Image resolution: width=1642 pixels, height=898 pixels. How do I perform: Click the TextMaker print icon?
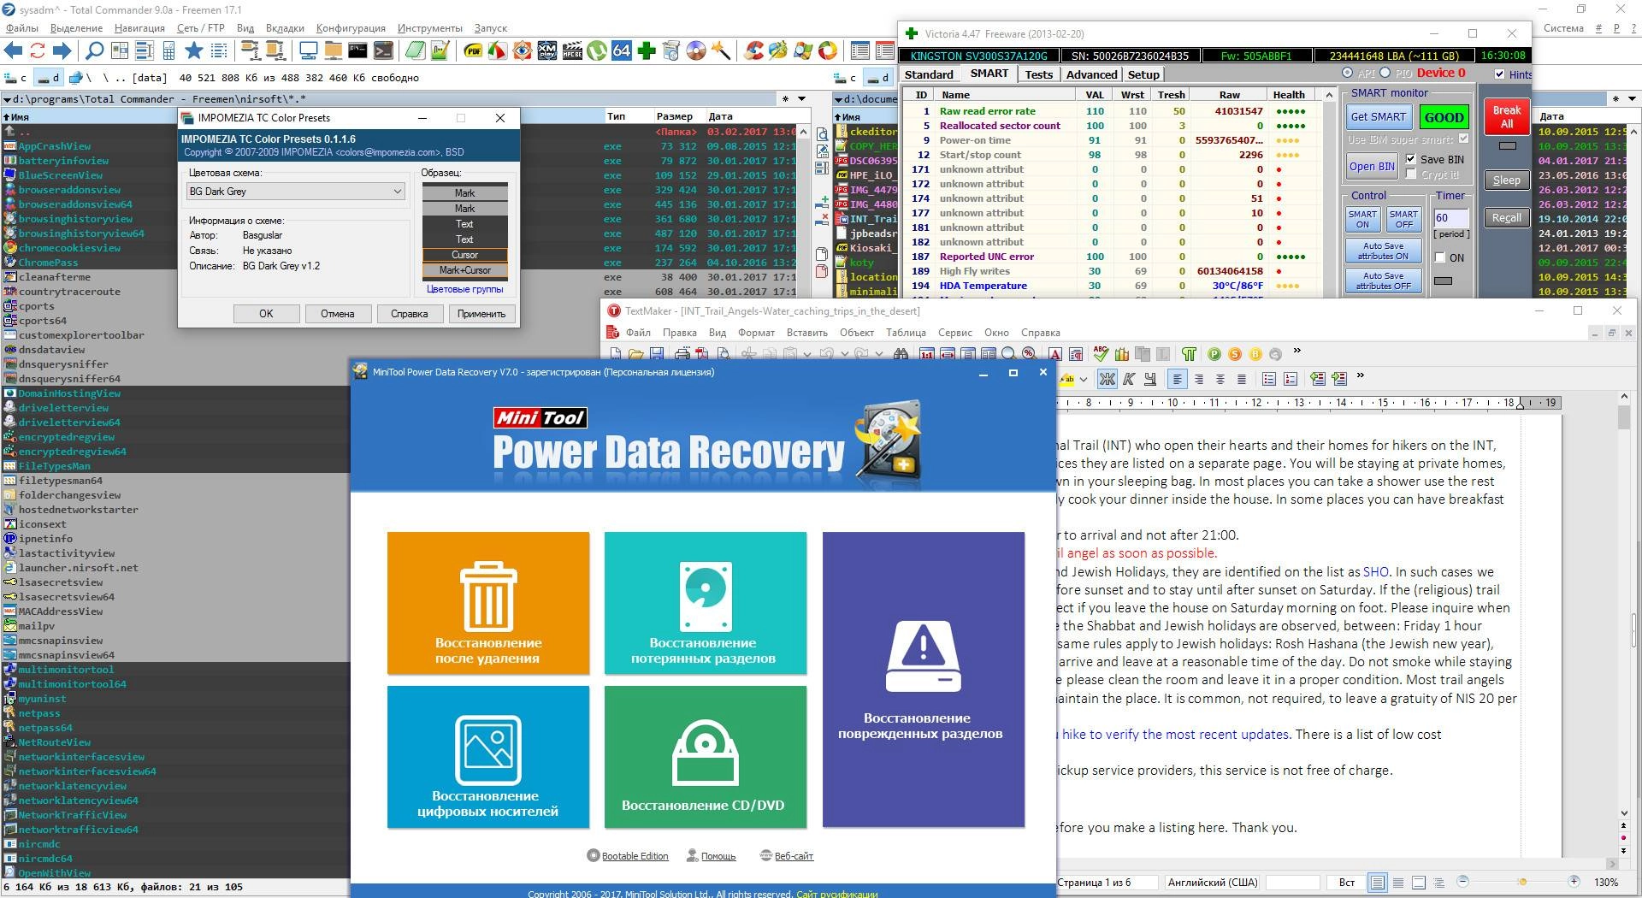pyautogui.click(x=682, y=353)
